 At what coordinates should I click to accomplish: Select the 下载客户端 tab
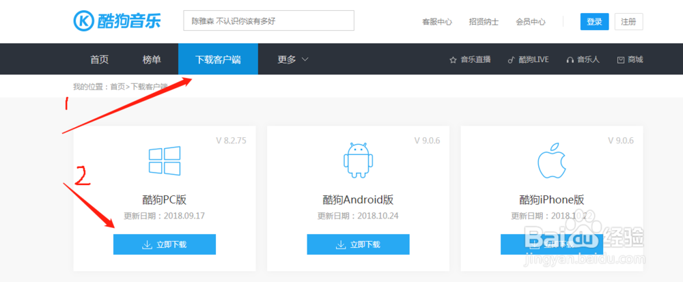coord(218,59)
